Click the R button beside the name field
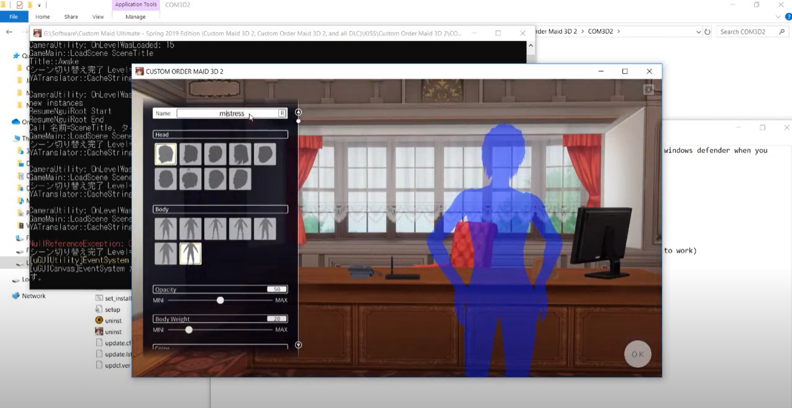The width and height of the screenshot is (792, 408). point(282,113)
